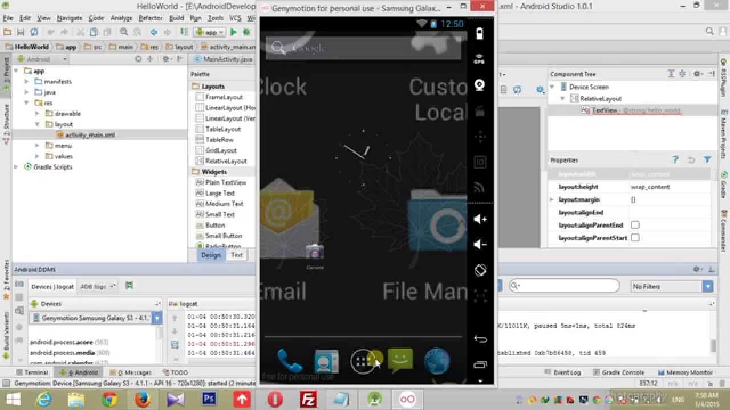Screen dimensions: 730x410
Task: Click the logcat search input field
Action: click(x=565, y=286)
